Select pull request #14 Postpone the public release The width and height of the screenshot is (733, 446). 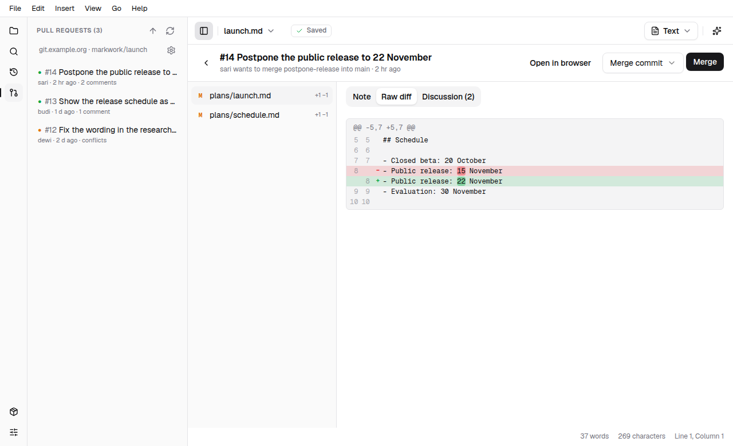(x=108, y=77)
